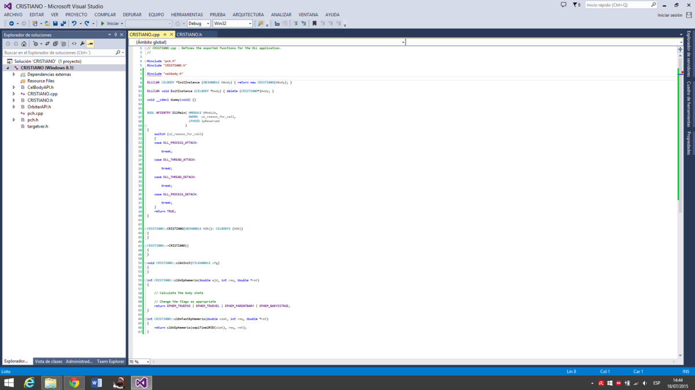Toggle auto-hide pin on Solution Explorer panel
This screenshot has height=390, width=695.
point(115,35)
